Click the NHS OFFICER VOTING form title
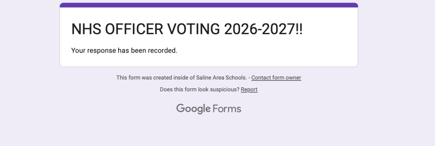The width and height of the screenshot is (435, 146). click(x=187, y=30)
